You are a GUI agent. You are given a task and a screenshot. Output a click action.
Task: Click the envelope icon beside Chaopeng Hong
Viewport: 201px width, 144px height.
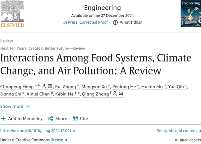(x=50, y=86)
